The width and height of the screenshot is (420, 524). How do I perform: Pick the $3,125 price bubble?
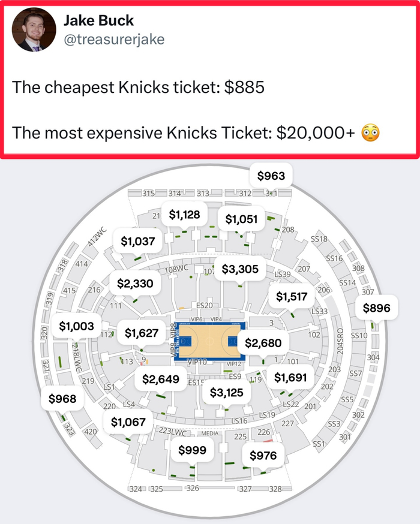click(x=226, y=393)
